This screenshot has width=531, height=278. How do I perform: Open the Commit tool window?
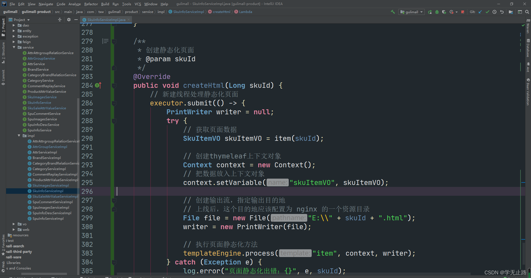tap(3, 78)
